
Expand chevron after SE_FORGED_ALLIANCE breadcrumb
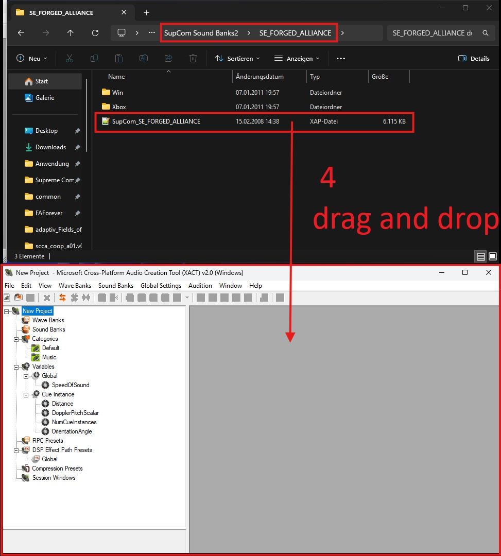342,33
